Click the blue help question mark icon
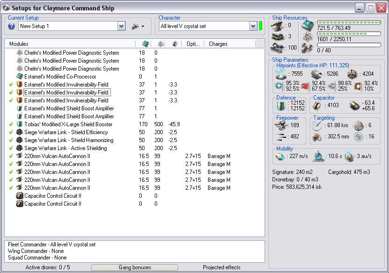This screenshot has height=273, width=389. (11, 26)
